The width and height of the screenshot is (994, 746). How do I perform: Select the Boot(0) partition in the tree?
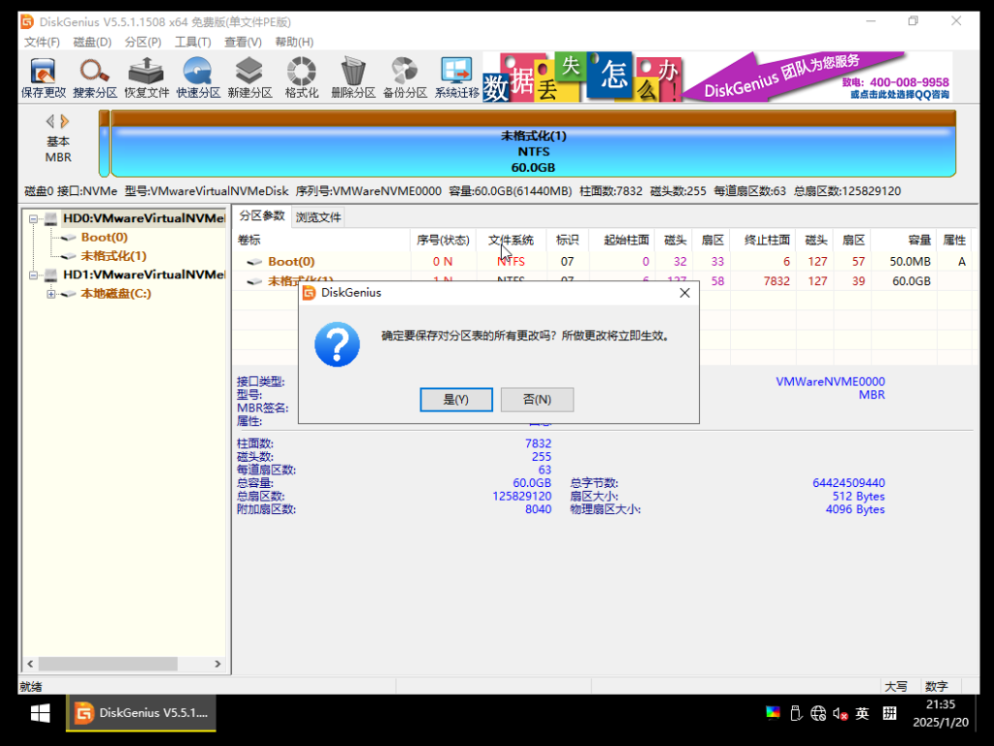coord(104,238)
